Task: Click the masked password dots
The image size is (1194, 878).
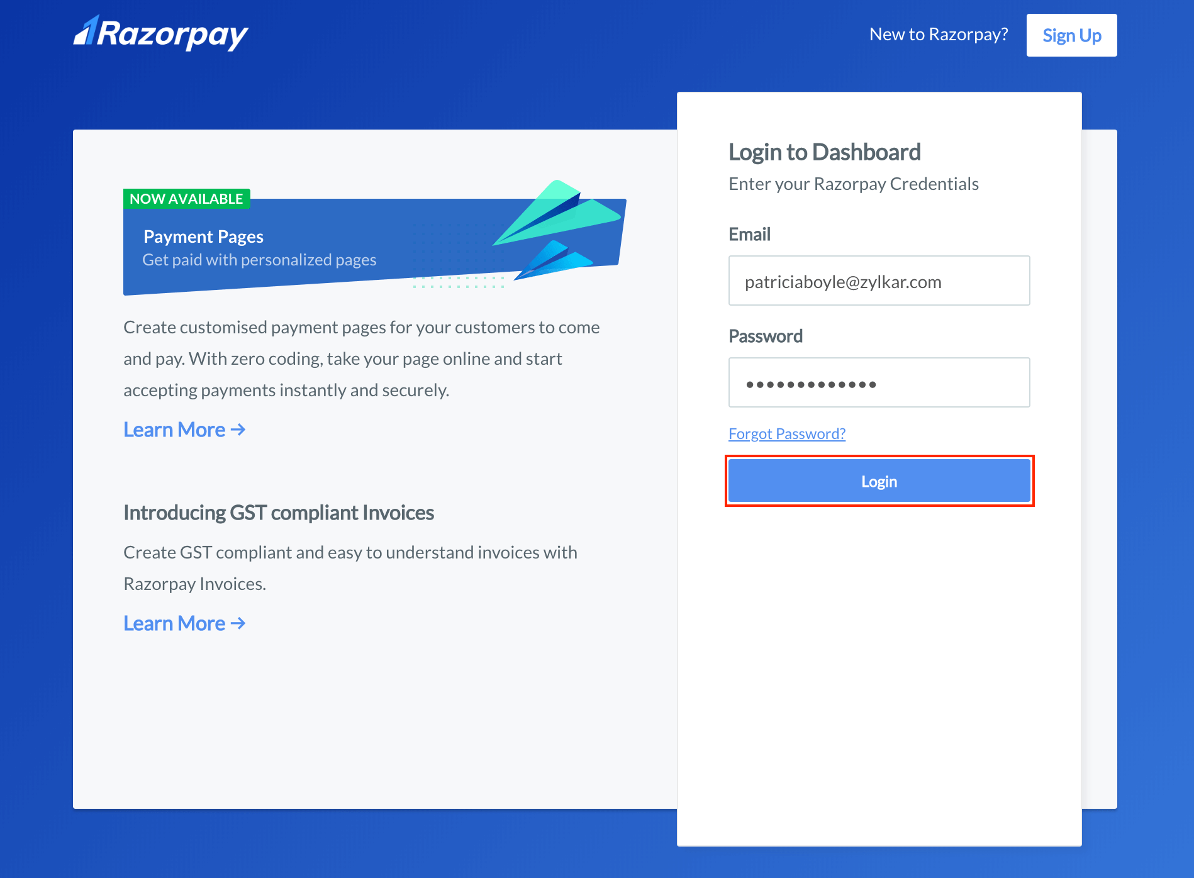Action: click(x=812, y=382)
